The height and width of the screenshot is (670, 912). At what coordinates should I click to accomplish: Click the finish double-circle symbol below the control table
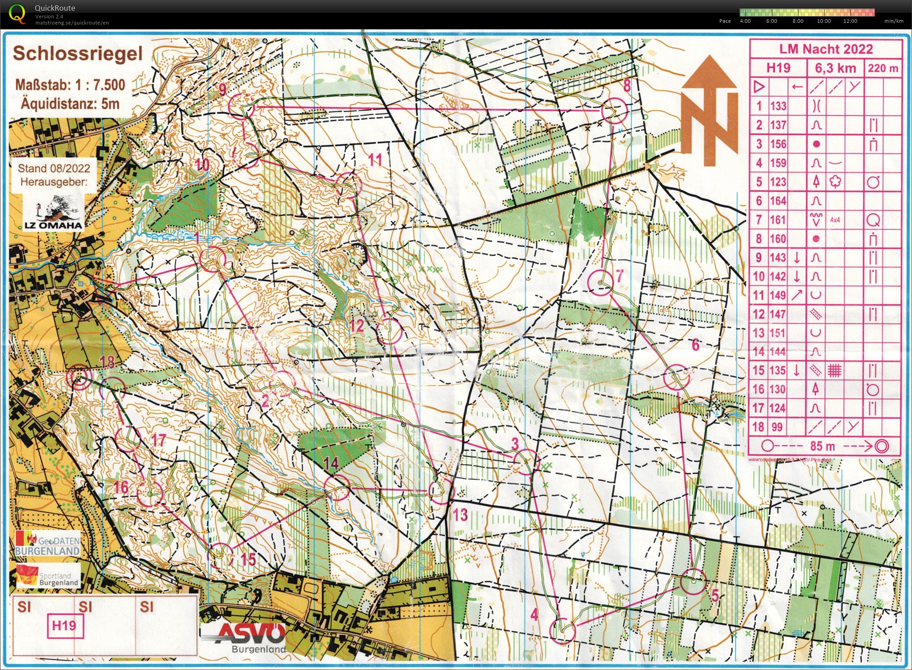coord(881,446)
